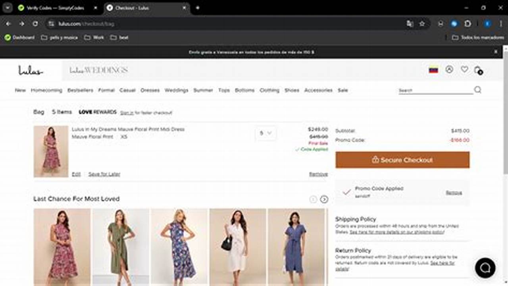Open the shopping bag icon

[x=478, y=69]
